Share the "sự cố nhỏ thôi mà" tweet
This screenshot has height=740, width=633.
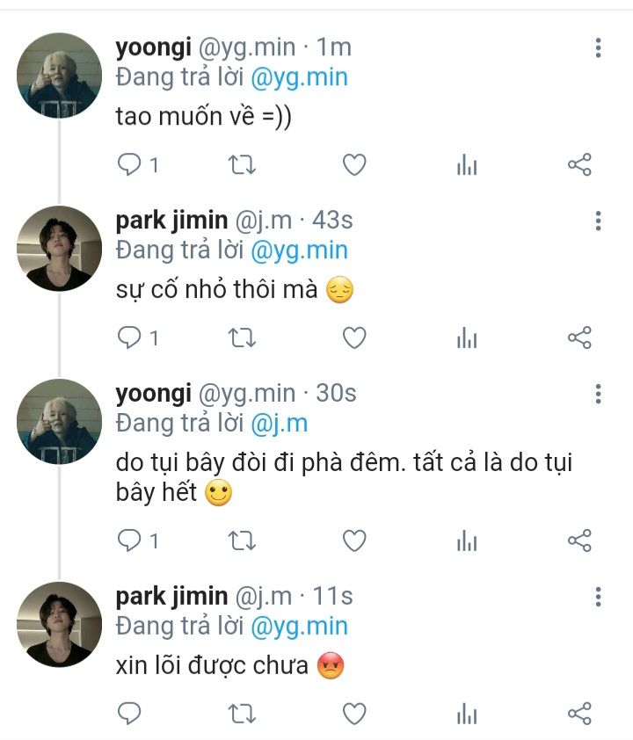pyautogui.click(x=579, y=337)
